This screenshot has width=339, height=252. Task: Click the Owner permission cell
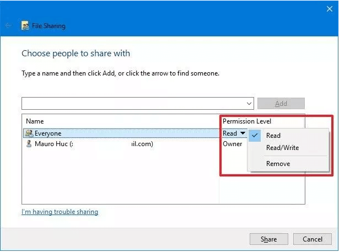point(233,144)
